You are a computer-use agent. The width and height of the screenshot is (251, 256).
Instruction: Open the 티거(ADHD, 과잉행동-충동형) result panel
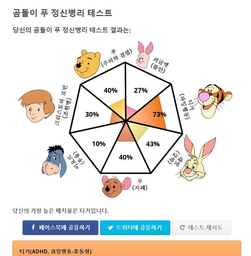click(x=127, y=248)
